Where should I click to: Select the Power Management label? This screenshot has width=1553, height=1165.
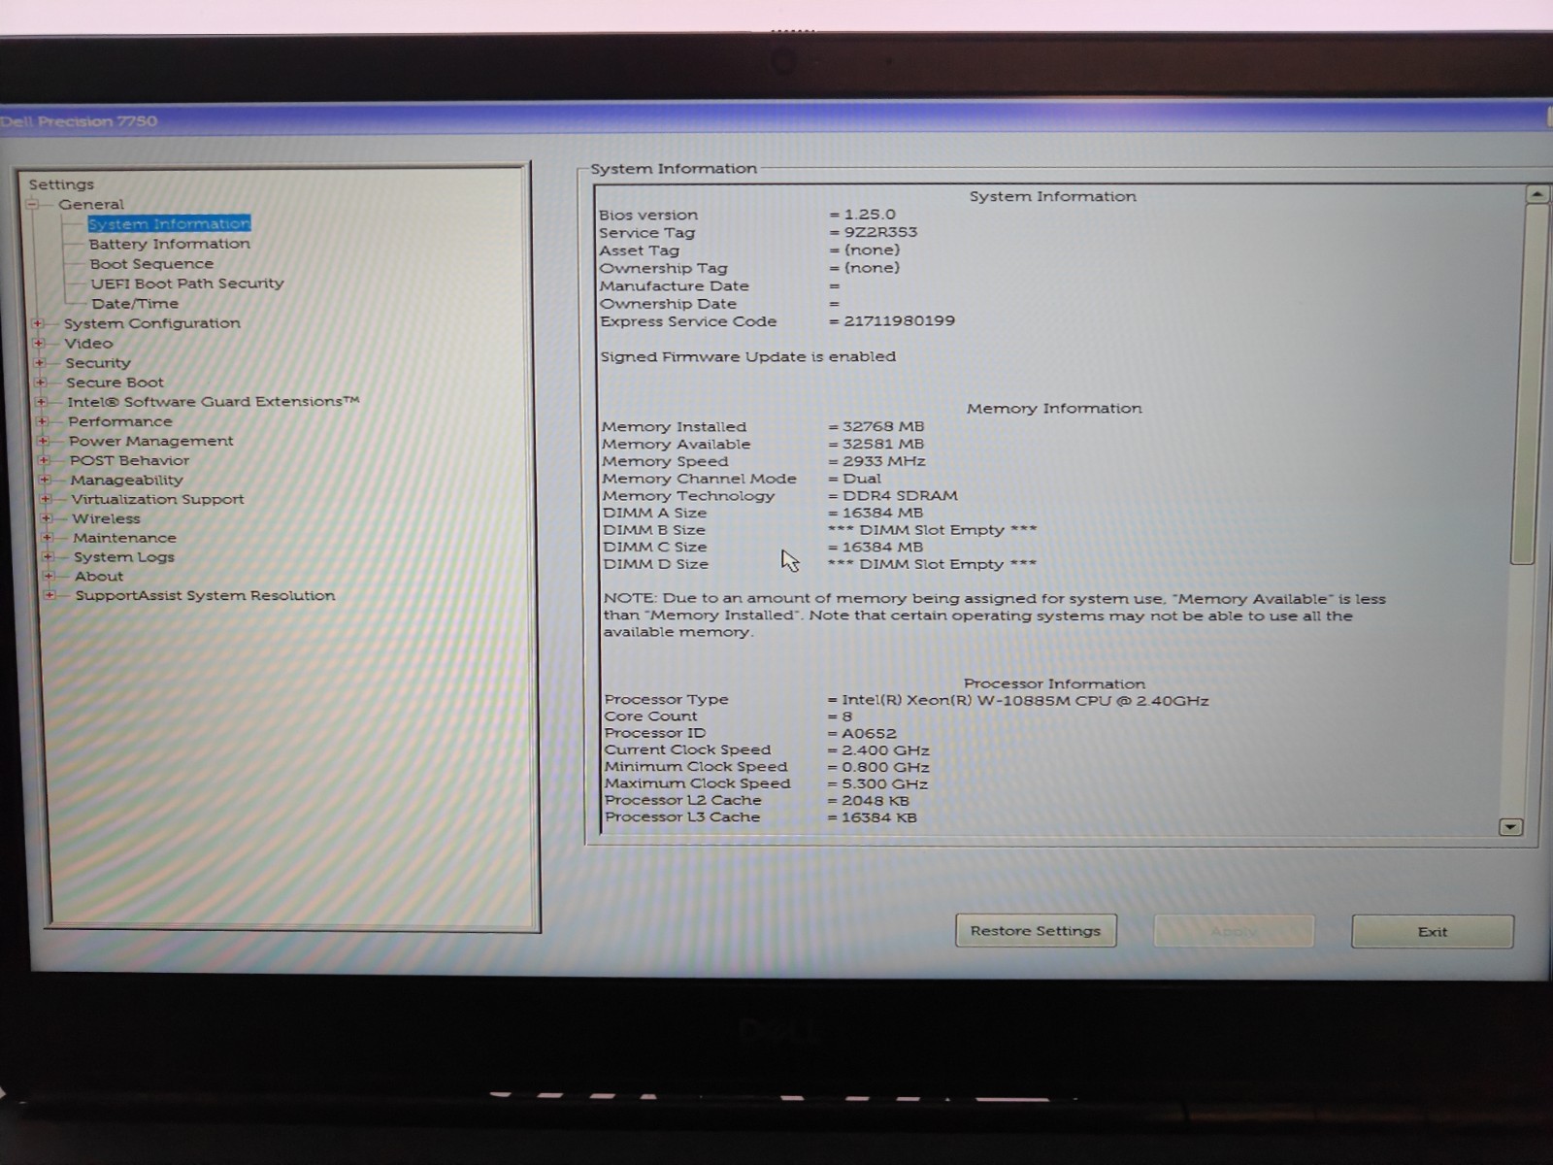click(x=151, y=441)
